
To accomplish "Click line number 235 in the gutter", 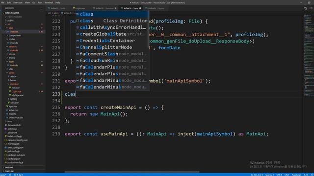I will pyautogui.click(x=56, y=108).
